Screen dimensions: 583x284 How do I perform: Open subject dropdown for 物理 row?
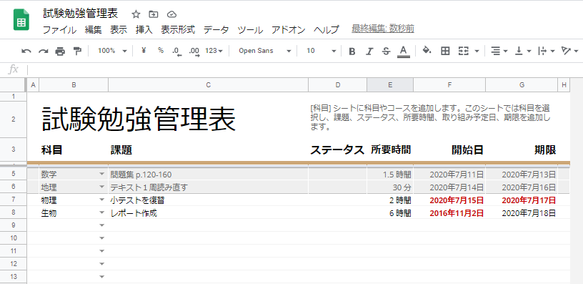coord(102,200)
